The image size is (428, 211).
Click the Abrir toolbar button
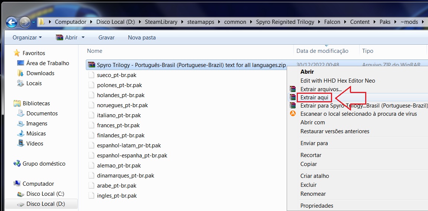67,38
